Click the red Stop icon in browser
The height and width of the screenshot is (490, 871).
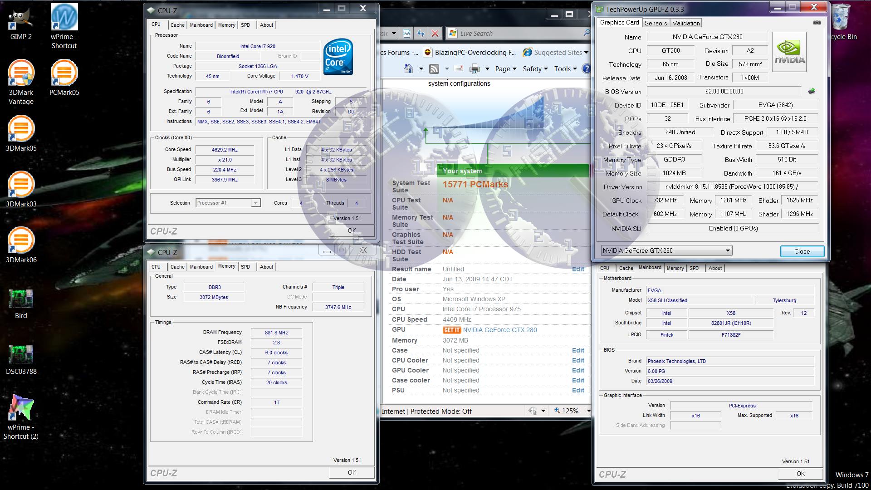tap(435, 33)
